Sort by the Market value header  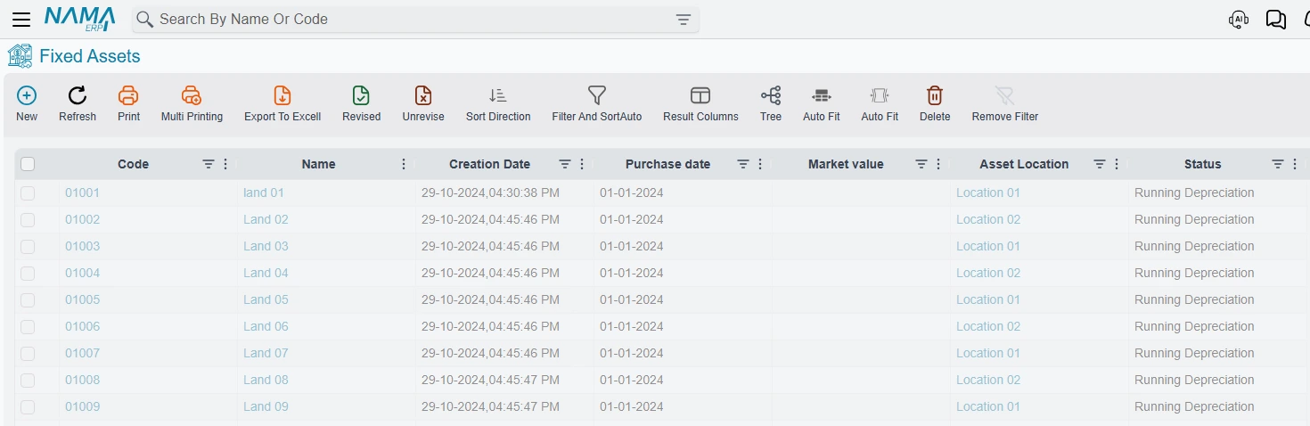[846, 164]
